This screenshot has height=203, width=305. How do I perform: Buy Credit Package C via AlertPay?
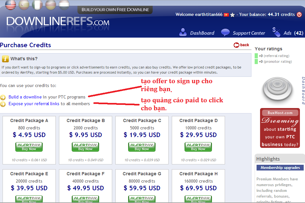pos(142,147)
